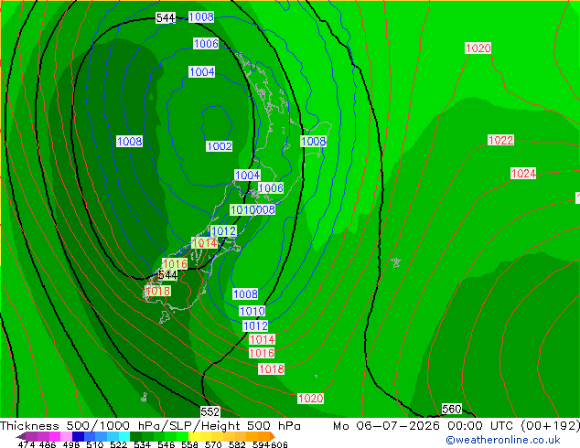Click the 1006 label below the top 1008
Screen dimensions: 580x448
point(206,44)
